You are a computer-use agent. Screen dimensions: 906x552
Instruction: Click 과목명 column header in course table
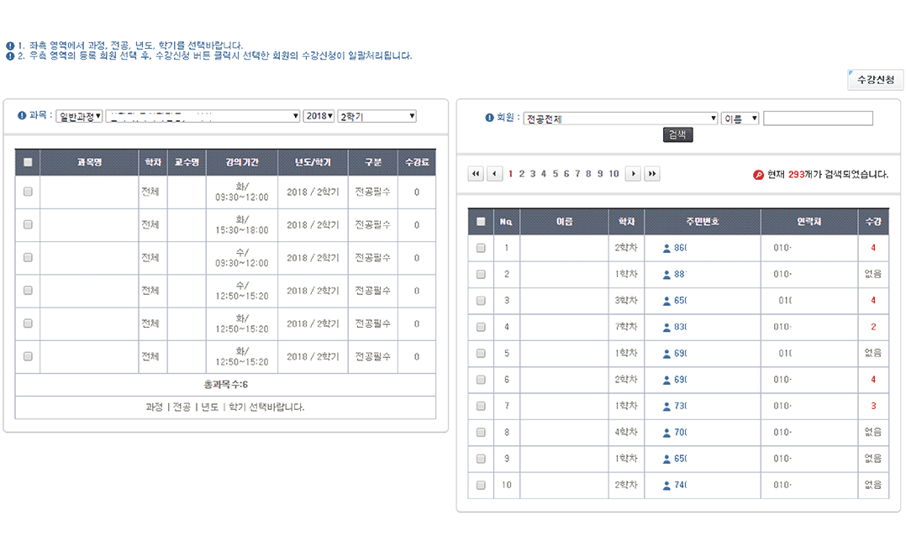point(90,162)
